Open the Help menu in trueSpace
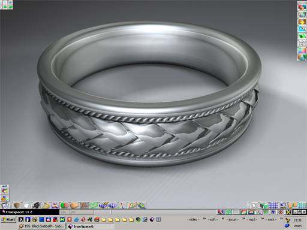Screen dimensions: 307x230 73,212
